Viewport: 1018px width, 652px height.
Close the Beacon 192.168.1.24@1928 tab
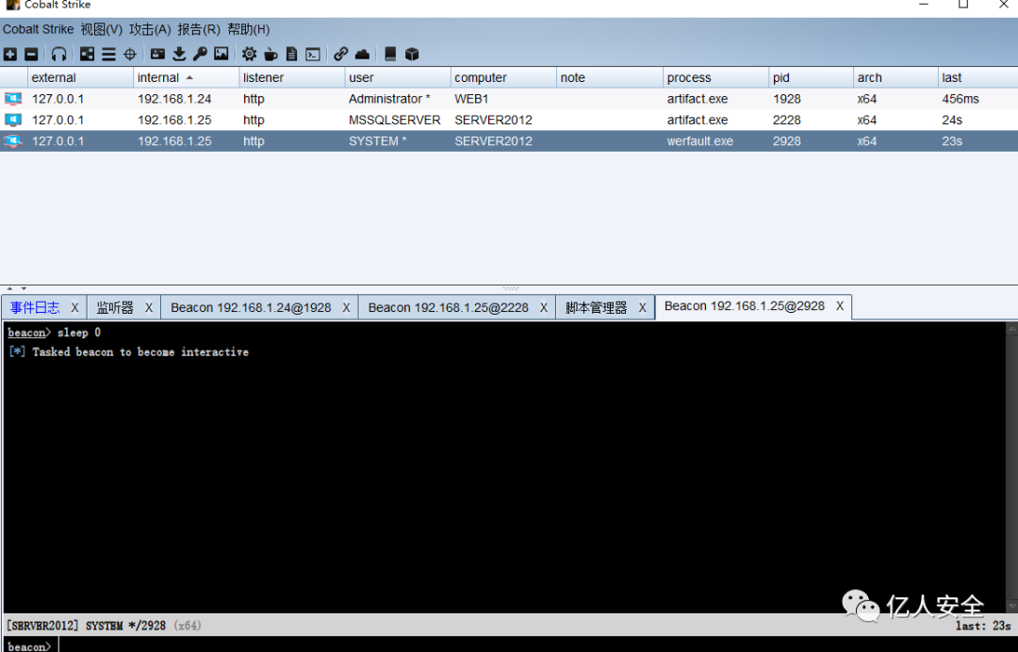click(346, 307)
